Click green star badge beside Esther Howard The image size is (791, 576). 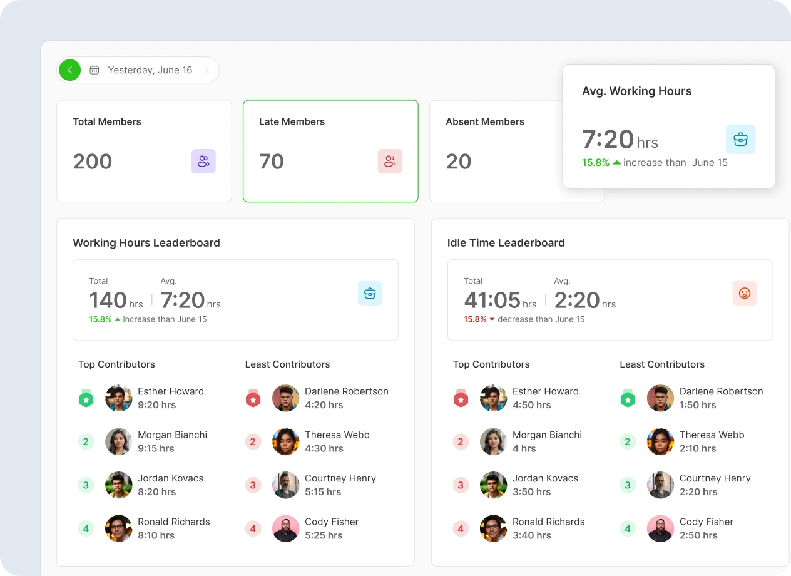pyautogui.click(x=86, y=398)
